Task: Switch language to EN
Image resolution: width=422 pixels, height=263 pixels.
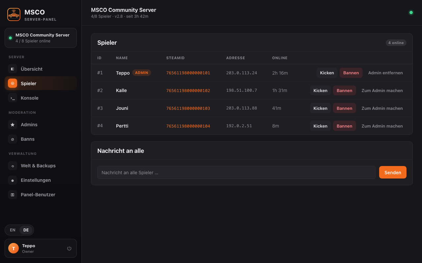Action: point(13,230)
